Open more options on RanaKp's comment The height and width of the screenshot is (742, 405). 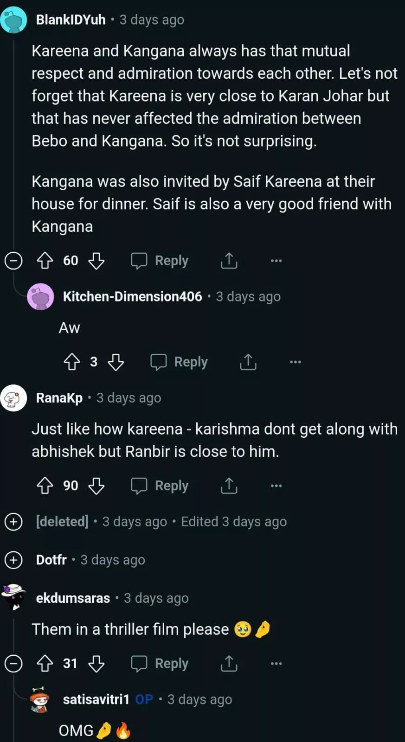pos(276,486)
